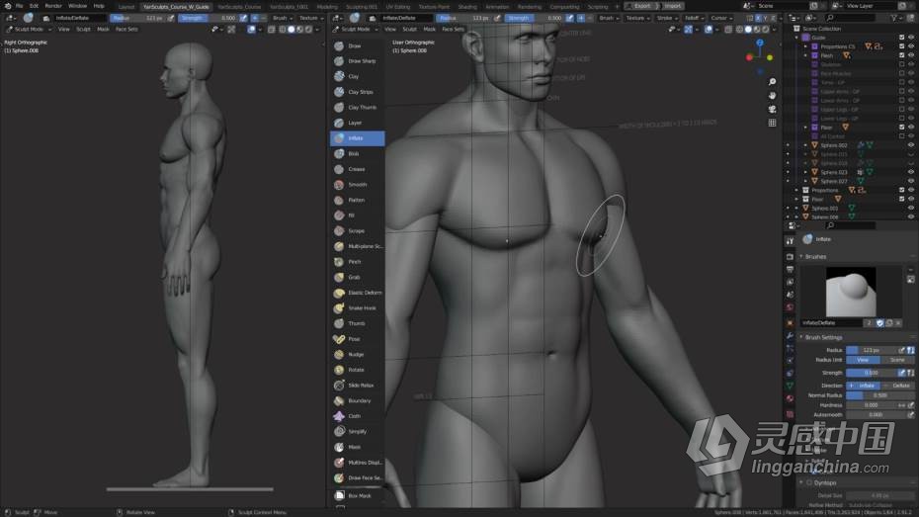
Task: Click the Inflate brush preview thumbnail
Action: coord(851,292)
